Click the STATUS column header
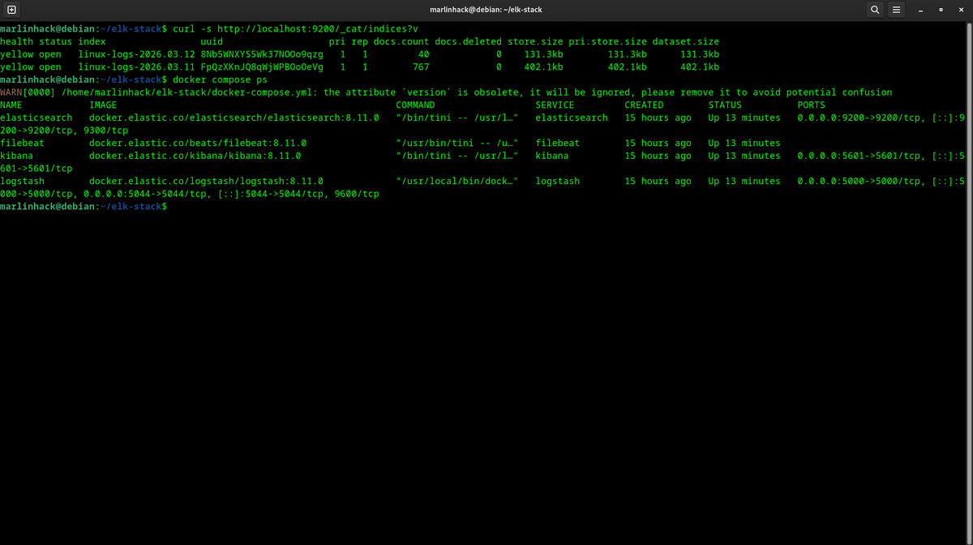The height and width of the screenshot is (545, 973). pos(725,105)
